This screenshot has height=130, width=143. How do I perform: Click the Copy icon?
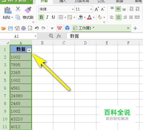coord(18,17)
